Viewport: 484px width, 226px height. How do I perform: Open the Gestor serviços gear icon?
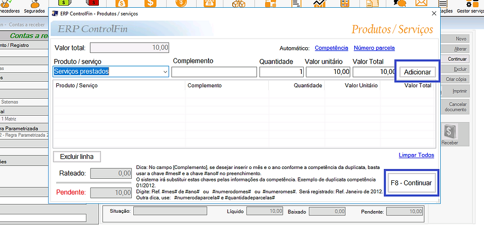point(471,6)
